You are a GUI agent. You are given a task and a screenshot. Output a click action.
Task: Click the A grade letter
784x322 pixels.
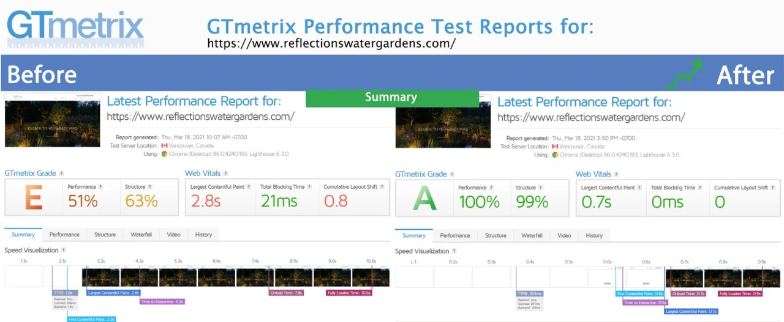424,199
